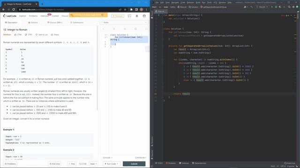Open IntelliJ Search Everywhere magnifier
300x168 pixels.
click(x=289, y=7)
